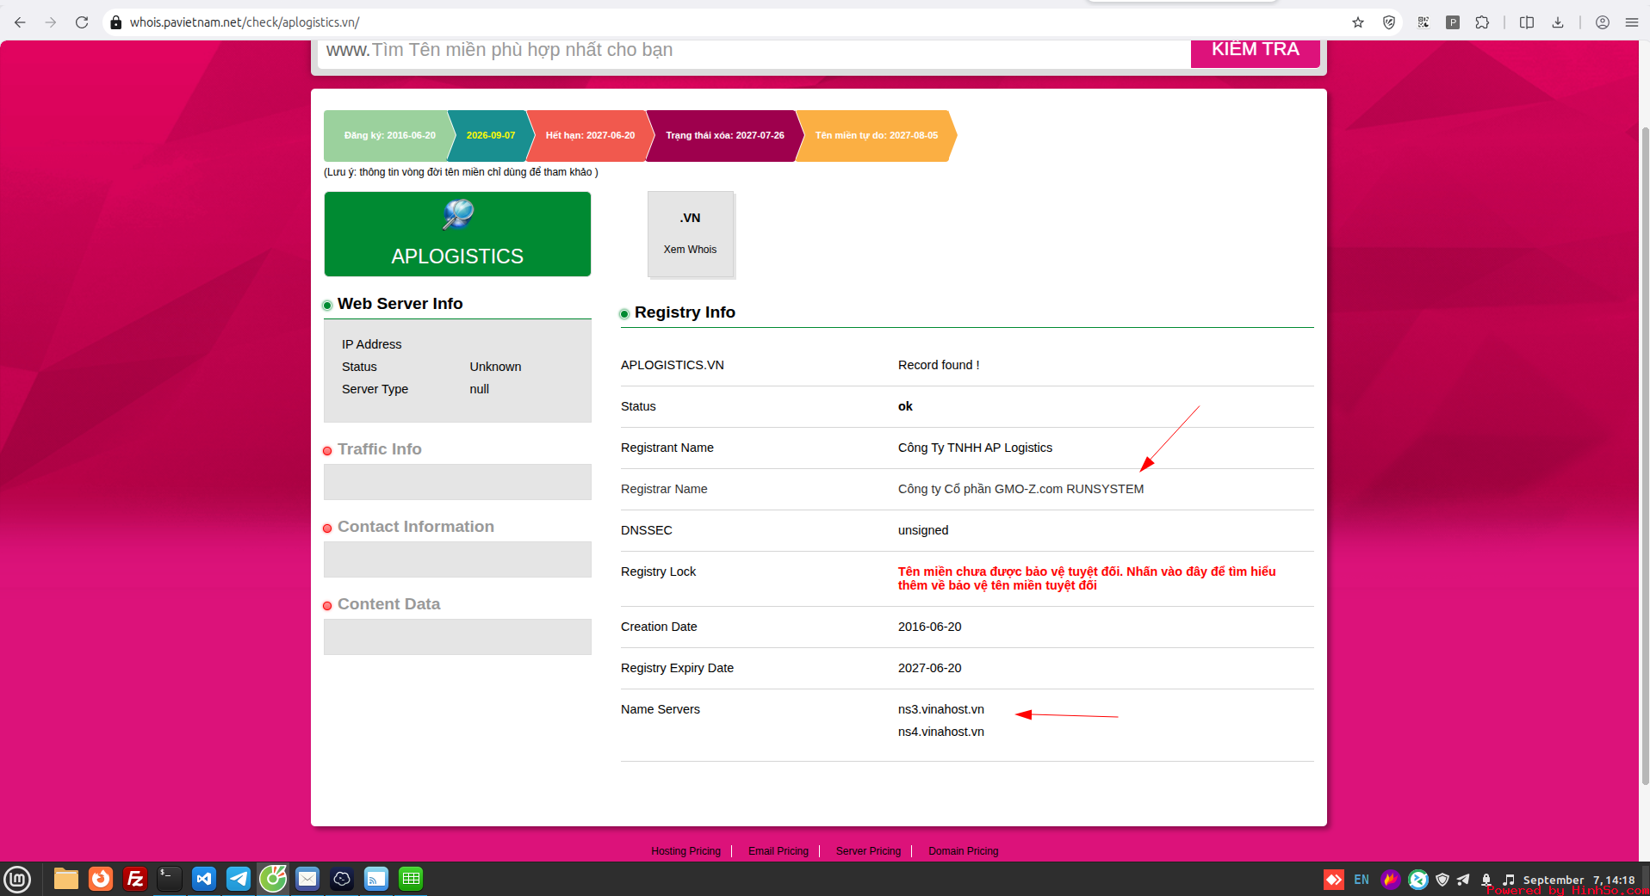This screenshot has height=896, width=1650.
Task: Launch Firefox from the taskbar
Action: pyautogui.click(x=101, y=879)
